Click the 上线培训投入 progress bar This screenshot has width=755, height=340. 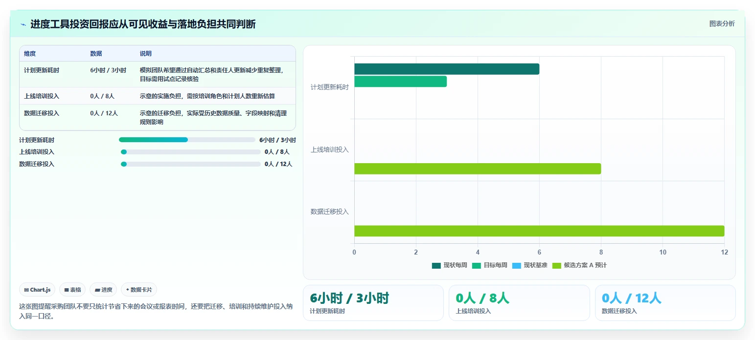click(191, 152)
